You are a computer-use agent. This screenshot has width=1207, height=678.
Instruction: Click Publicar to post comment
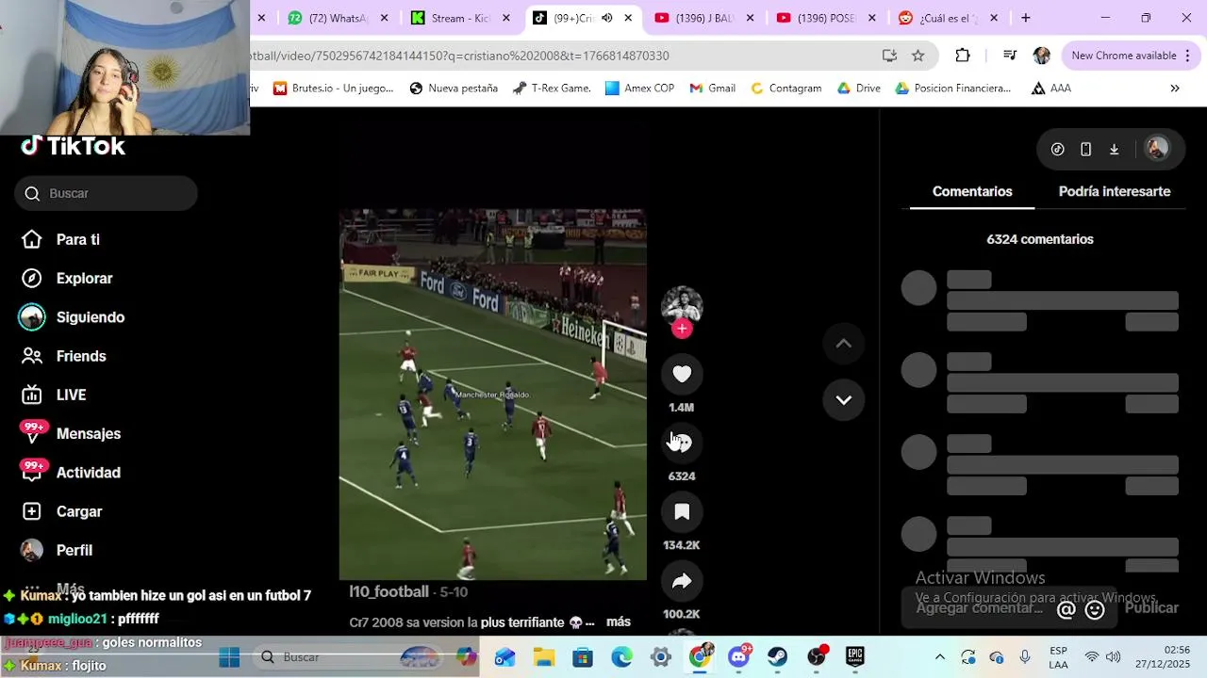coord(1151,608)
